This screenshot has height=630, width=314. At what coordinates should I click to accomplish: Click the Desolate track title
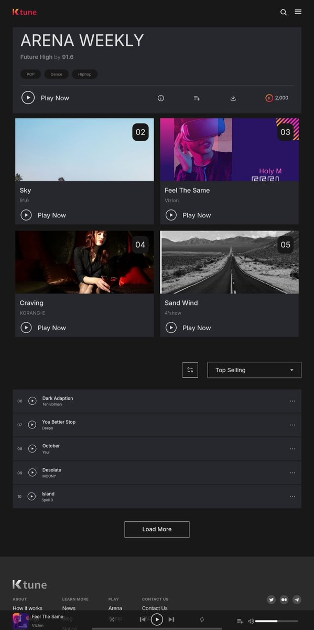52,470
